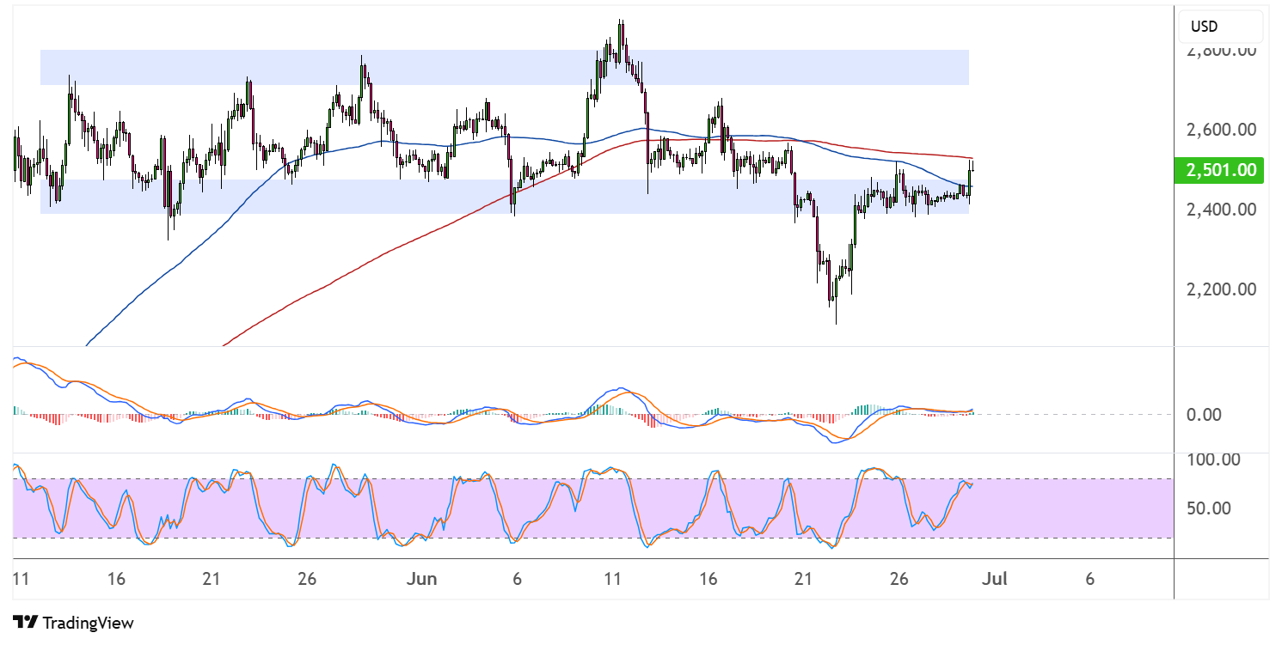Image resolution: width=1282 pixels, height=645 pixels.
Task: Click the 2,501.00 current price label
Action: [1221, 170]
